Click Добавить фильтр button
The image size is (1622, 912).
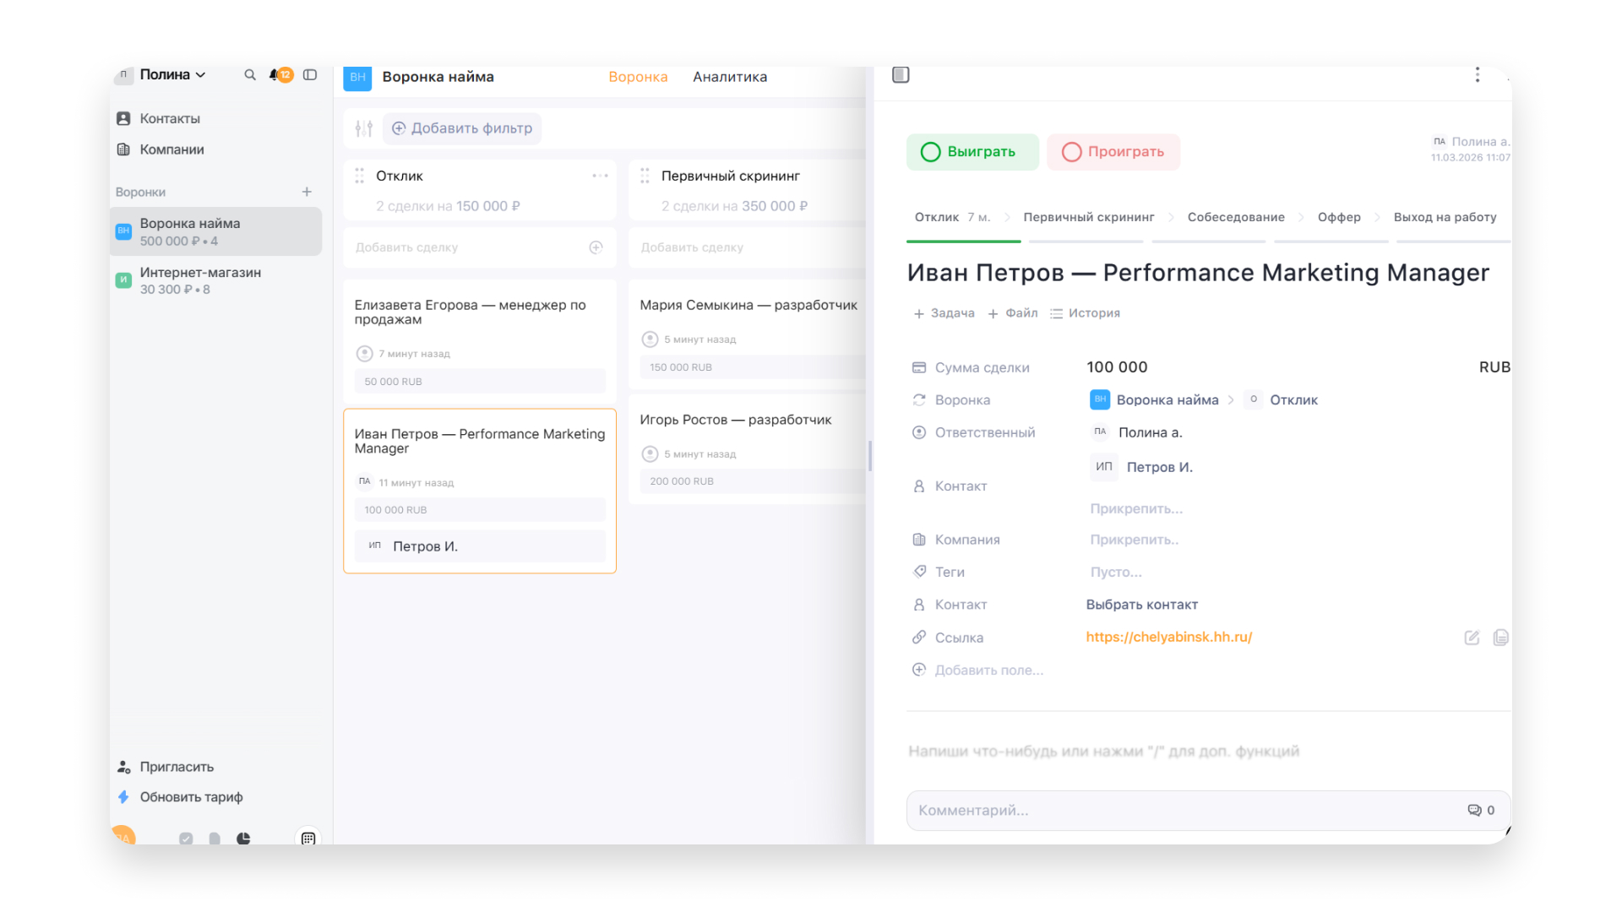[x=462, y=128]
